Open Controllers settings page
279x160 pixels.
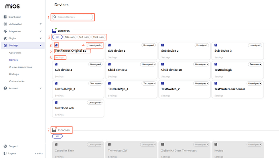pyautogui.click(x=15, y=53)
